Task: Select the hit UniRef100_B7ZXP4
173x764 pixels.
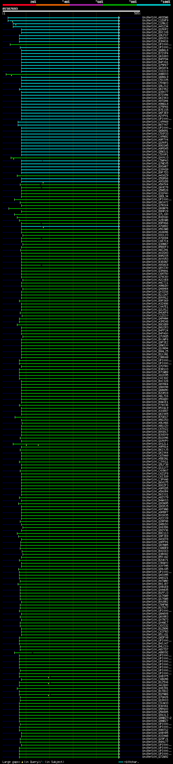Action: point(155,53)
